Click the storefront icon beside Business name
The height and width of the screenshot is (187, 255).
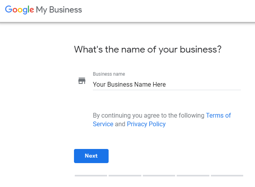(x=82, y=81)
